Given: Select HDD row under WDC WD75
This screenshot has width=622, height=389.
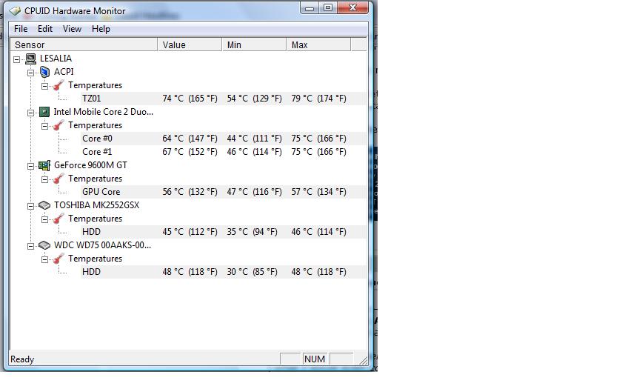Looking at the screenshot, I should pyautogui.click(x=224, y=272).
